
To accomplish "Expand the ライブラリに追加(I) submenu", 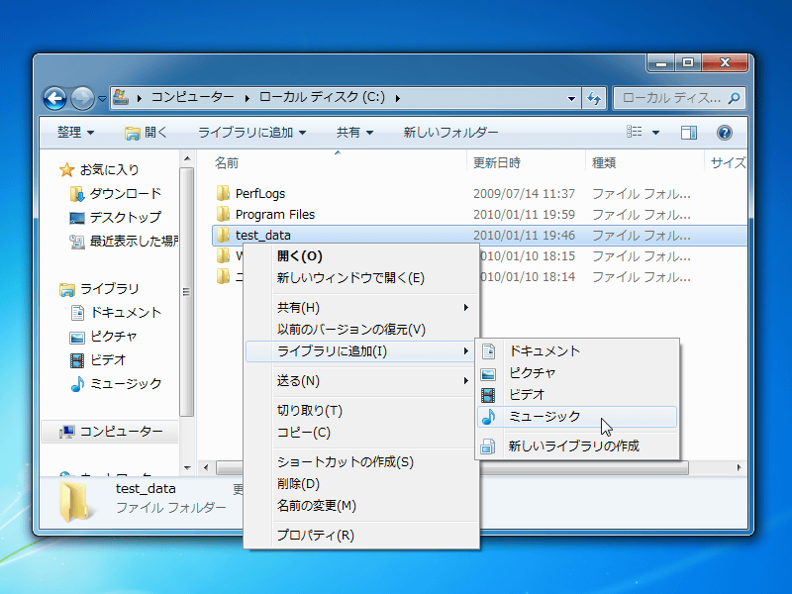I will tap(360, 351).
